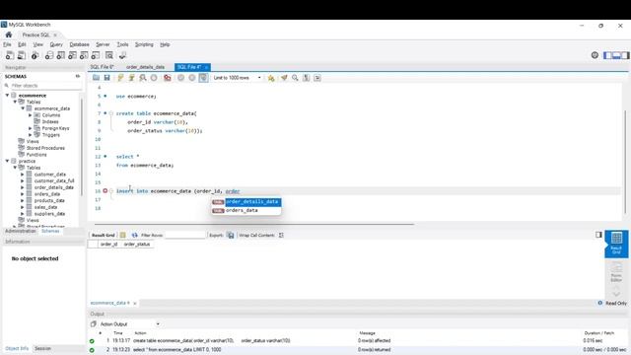Expand Triggers node

click(31, 135)
